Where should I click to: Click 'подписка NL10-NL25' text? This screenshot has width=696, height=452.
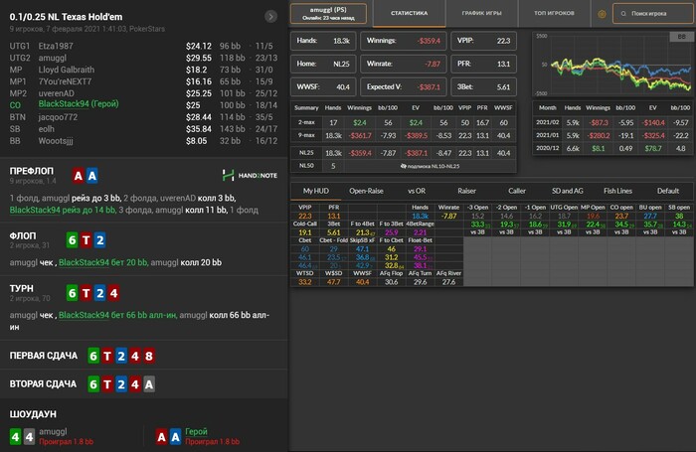pos(434,166)
